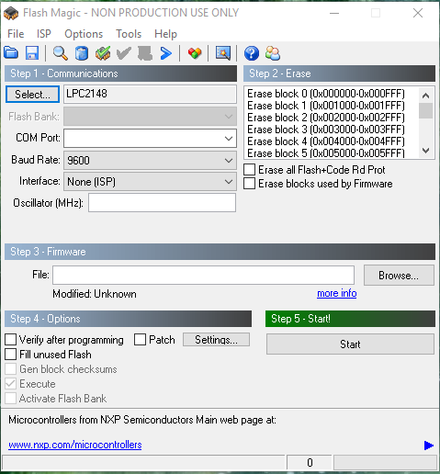The image size is (440, 474).
Task: Select Erase block 2 (0x002000-0x002FFF)
Action: click(326, 118)
